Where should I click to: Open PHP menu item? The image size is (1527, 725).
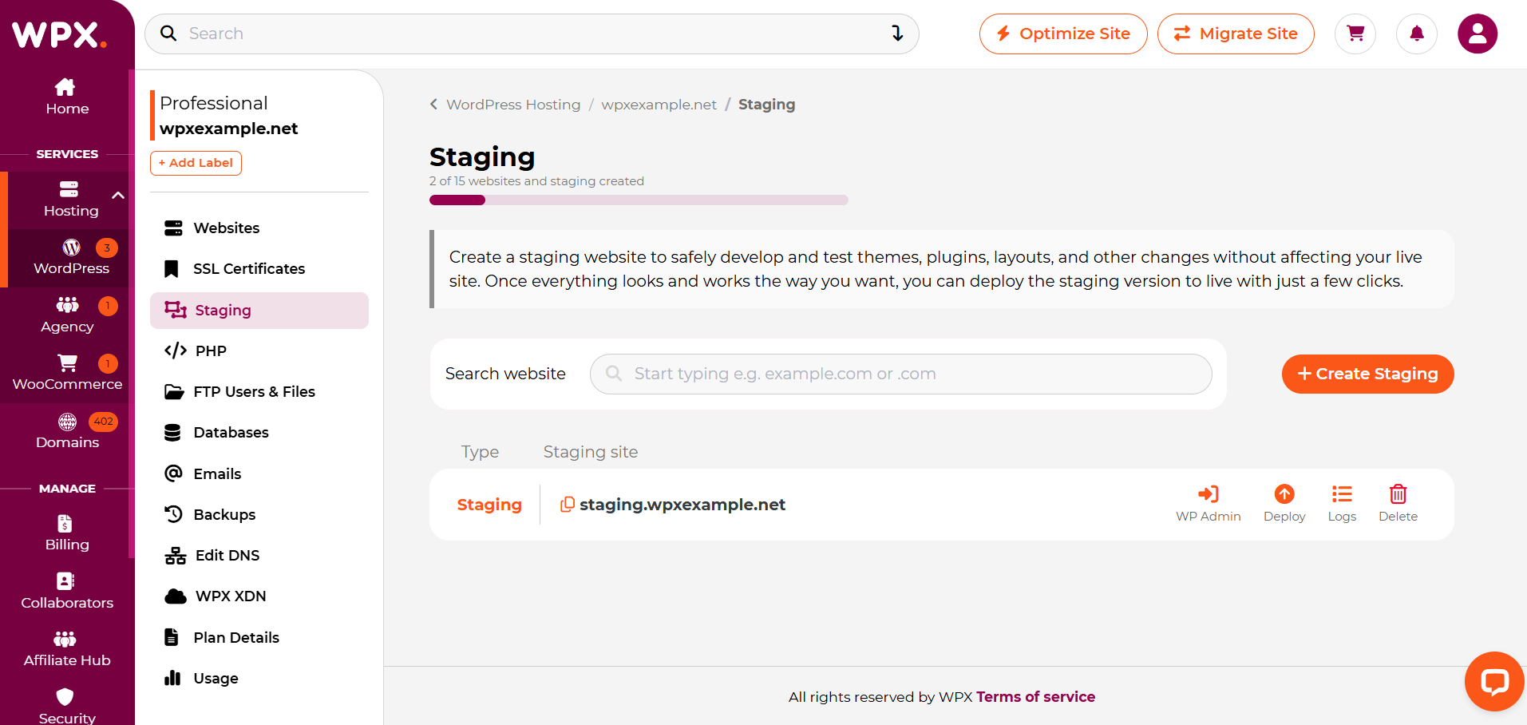pyautogui.click(x=259, y=351)
